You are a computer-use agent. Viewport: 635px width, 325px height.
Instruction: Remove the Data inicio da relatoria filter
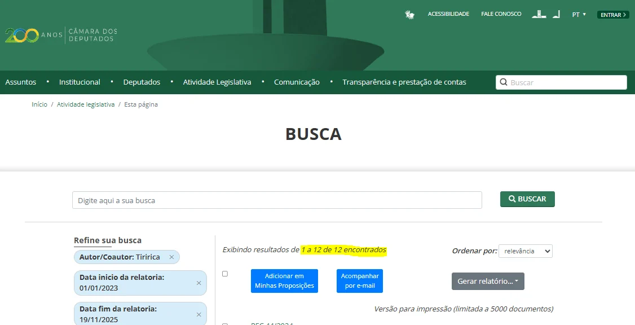coord(199,283)
